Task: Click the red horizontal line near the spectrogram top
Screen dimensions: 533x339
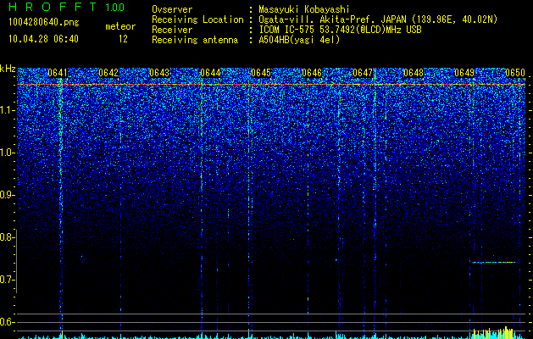Action: [x=271, y=84]
